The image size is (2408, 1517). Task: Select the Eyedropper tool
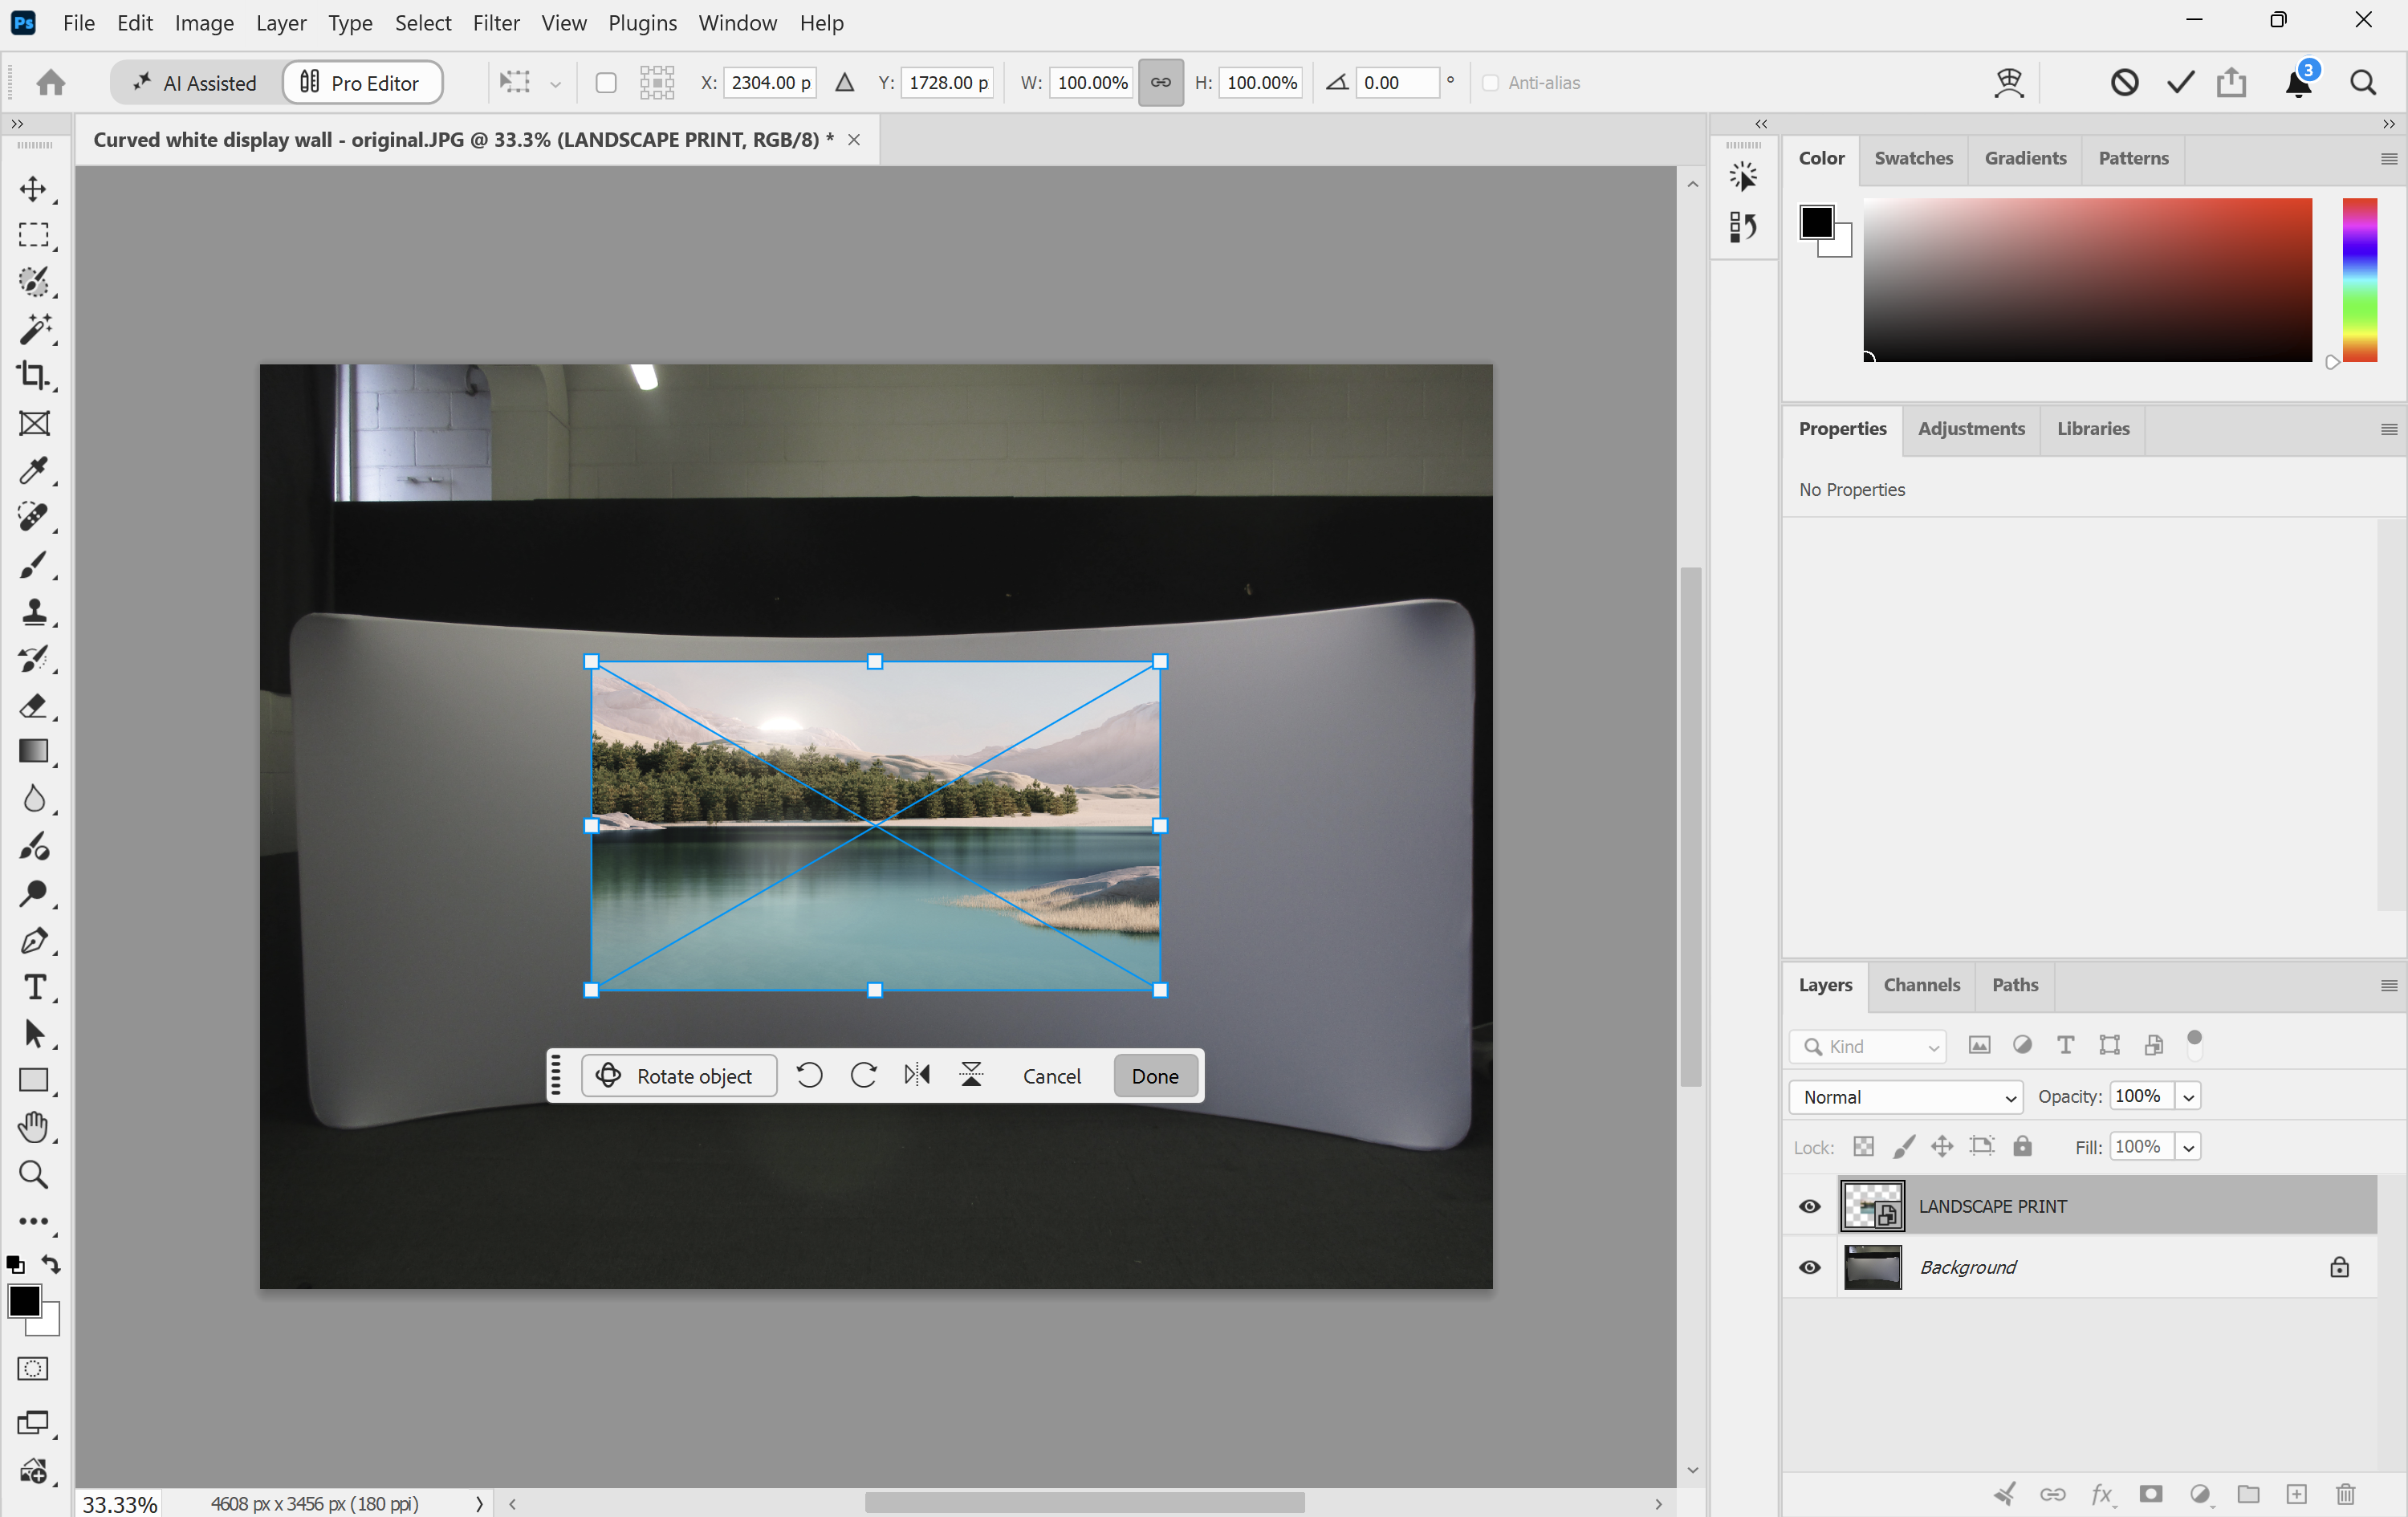[x=33, y=470]
